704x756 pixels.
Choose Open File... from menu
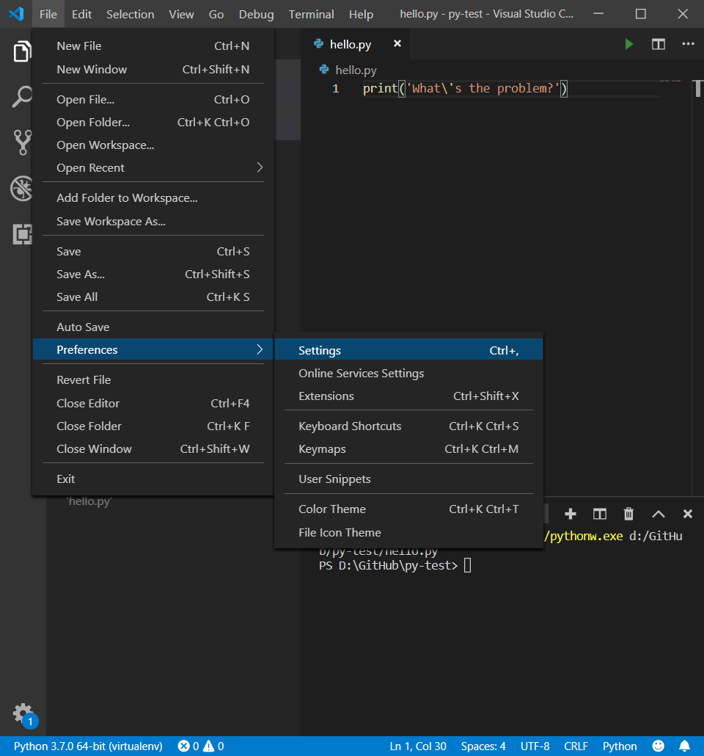[153, 99]
